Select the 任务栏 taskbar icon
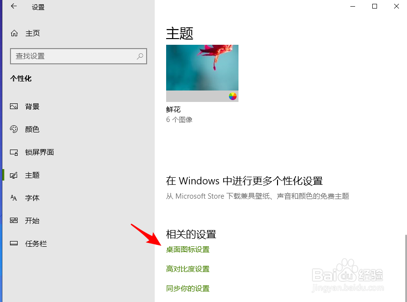Screen dimensions: 407x302 (x=14, y=243)
